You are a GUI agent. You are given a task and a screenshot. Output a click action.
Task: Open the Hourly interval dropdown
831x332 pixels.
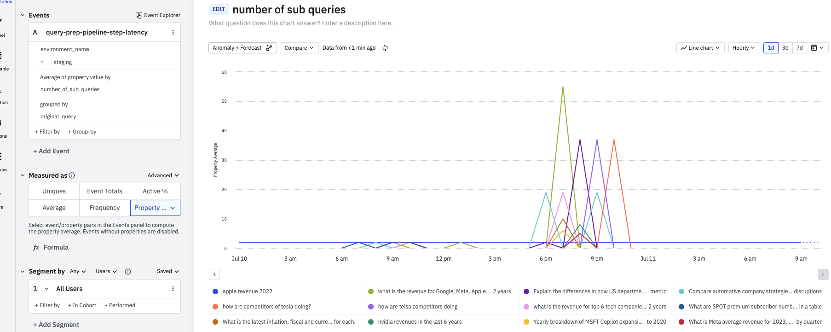[743, 48]
